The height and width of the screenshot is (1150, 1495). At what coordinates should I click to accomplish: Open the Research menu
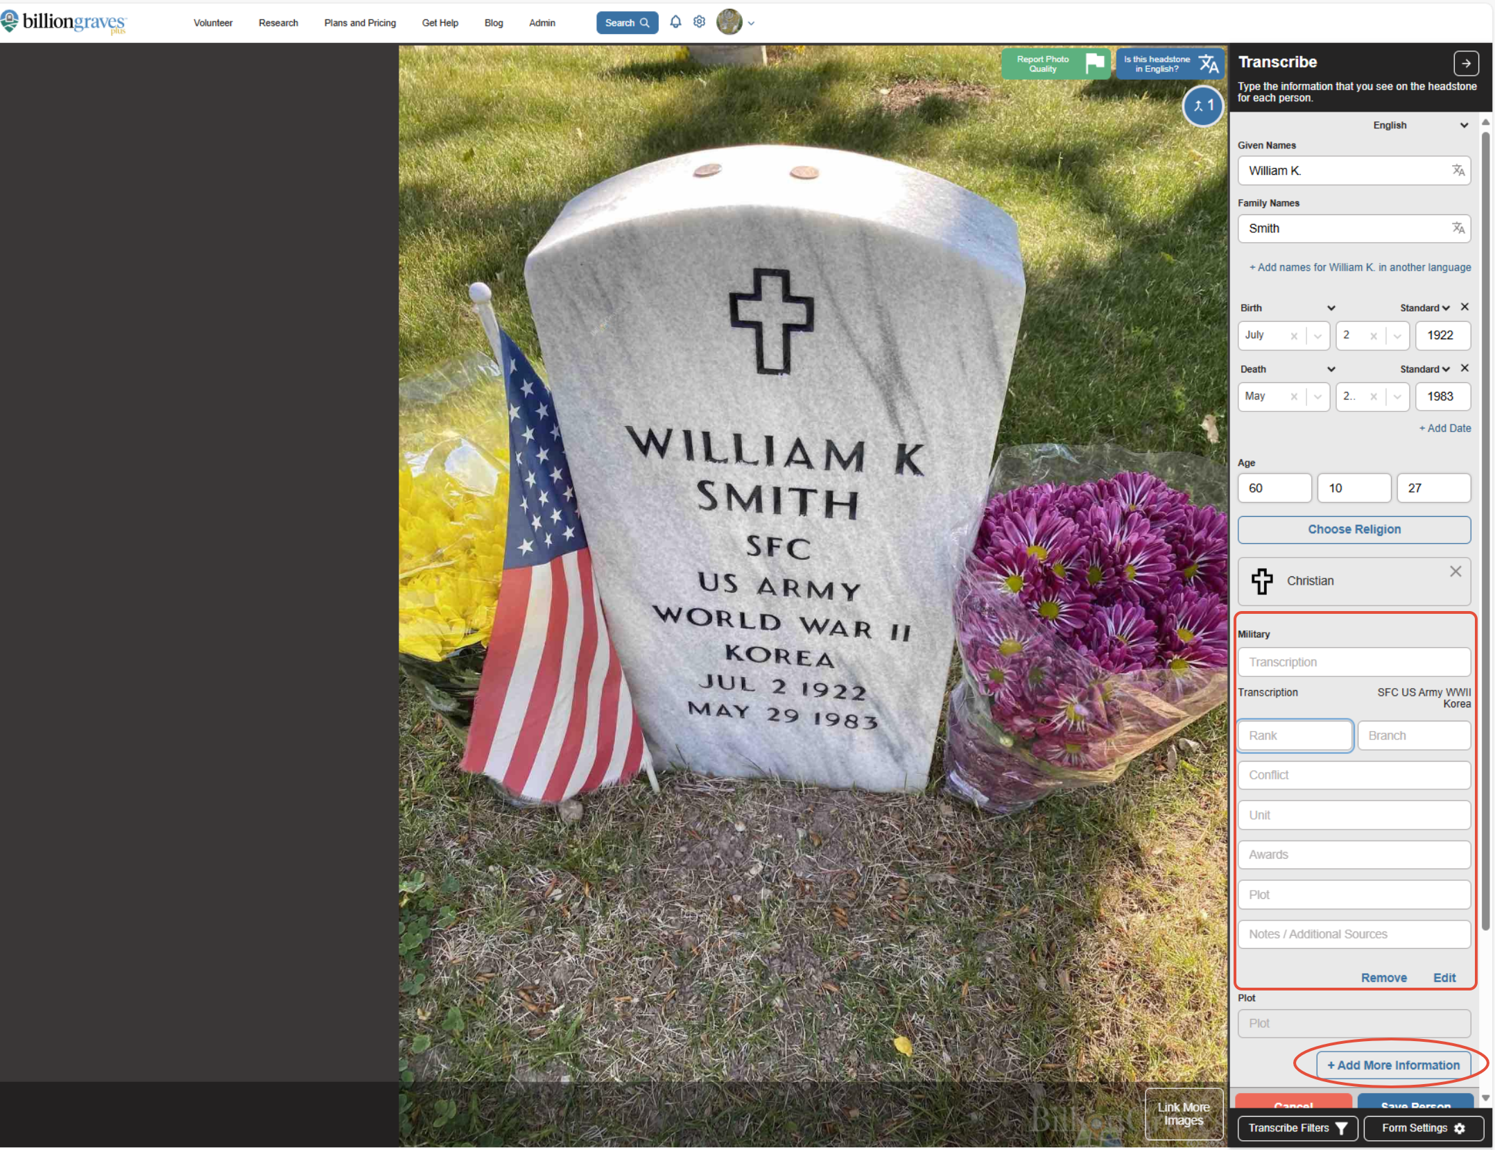coord(278,23)
